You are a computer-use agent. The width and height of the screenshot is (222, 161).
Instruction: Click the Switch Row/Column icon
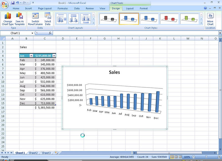coord(35,19)
